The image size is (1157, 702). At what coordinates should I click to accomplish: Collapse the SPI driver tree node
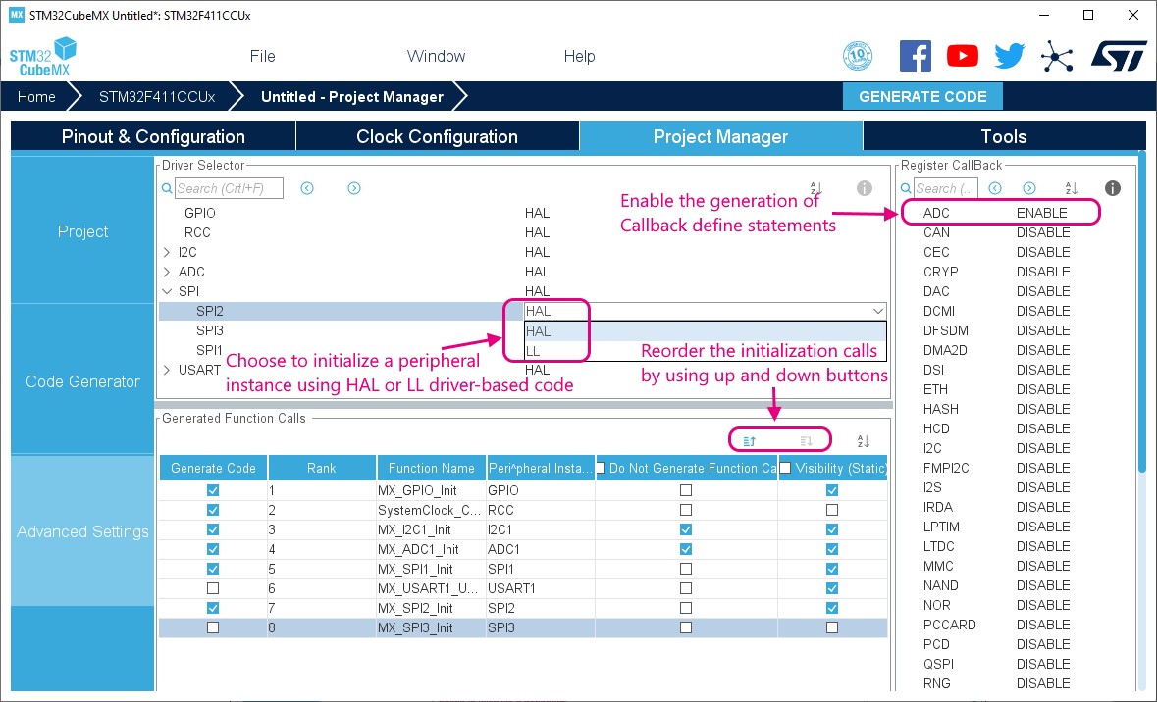coord(167,291)
